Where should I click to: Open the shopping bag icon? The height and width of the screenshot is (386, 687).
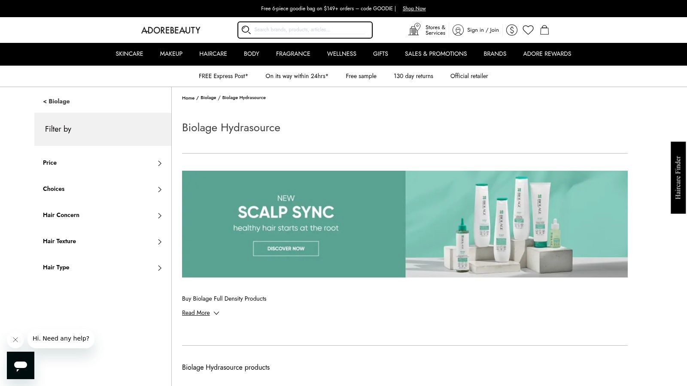[x=544, y=30]
